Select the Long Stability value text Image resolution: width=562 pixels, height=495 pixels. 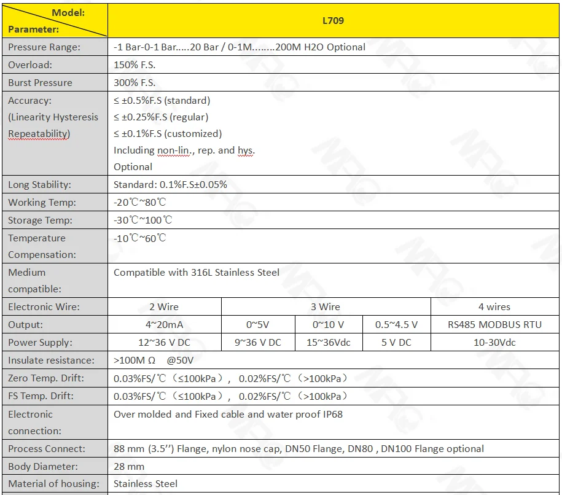pos(170,185)
